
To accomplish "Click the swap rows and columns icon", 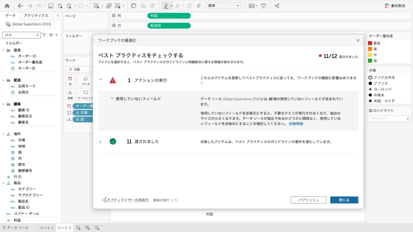I will pyautogui.click(x=133, y=6).
